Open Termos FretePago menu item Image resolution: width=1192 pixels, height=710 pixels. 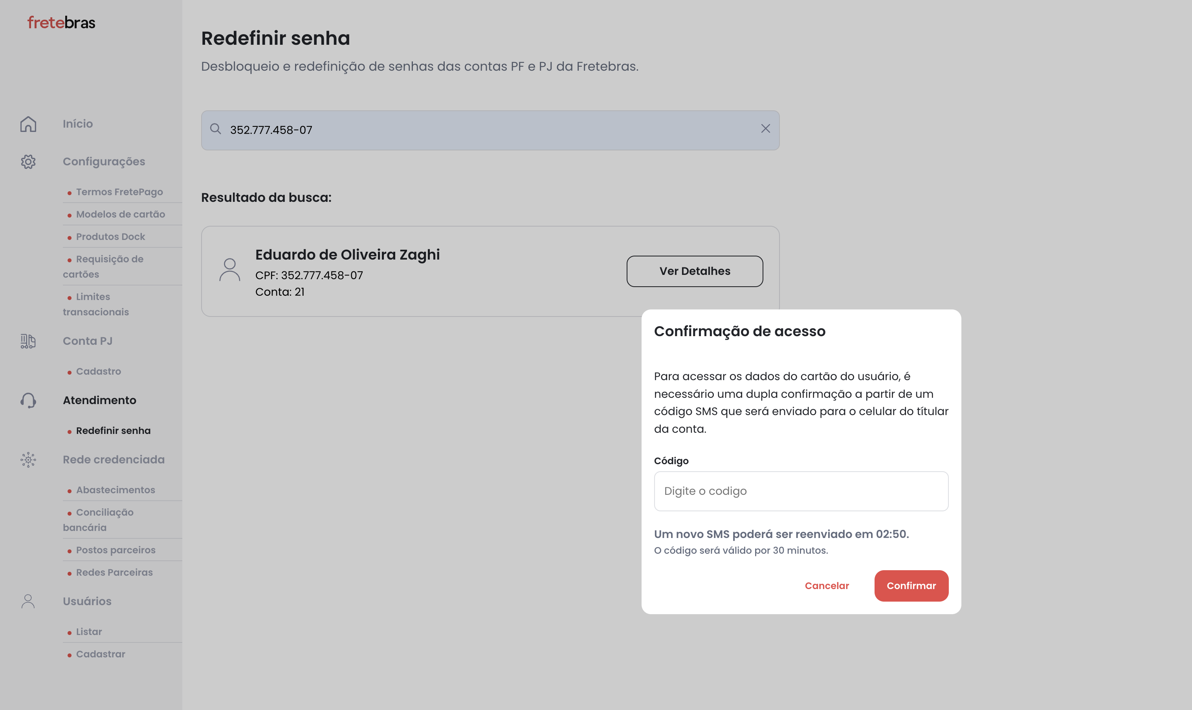pyautogui.click(x=119, y=192)
